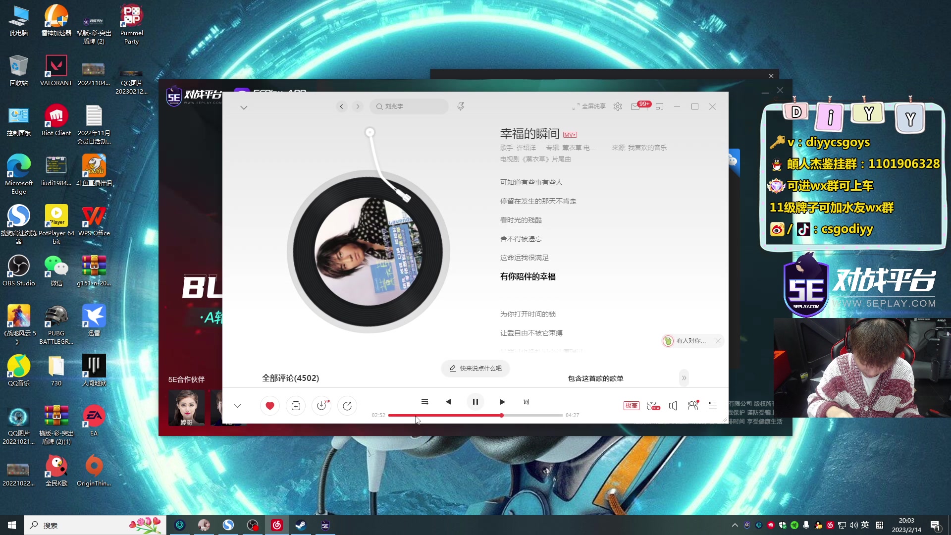
Task: Add the song to a playlist
Action: pyautogui.click(x=296, y=406)
